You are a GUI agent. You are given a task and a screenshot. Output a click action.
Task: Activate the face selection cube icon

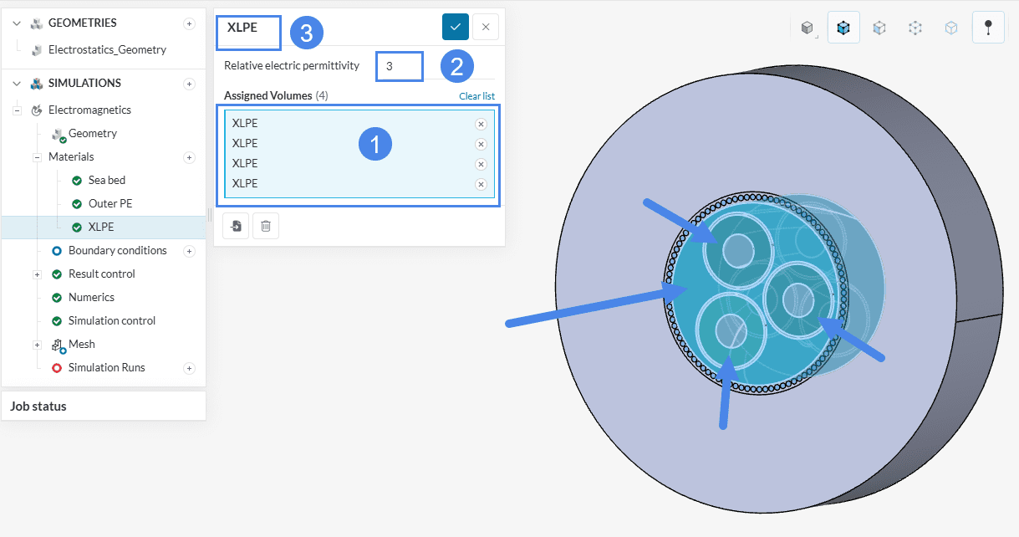coord(879,28)
